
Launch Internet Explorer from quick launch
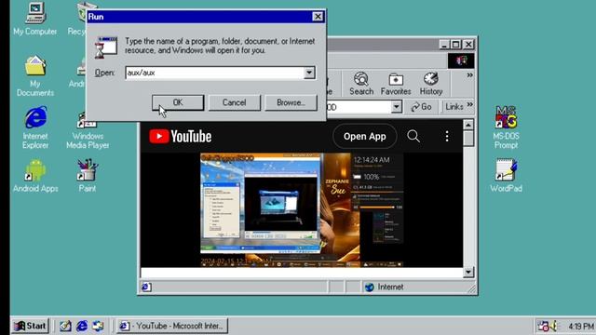pyautogui.click(x=82, y=326)
